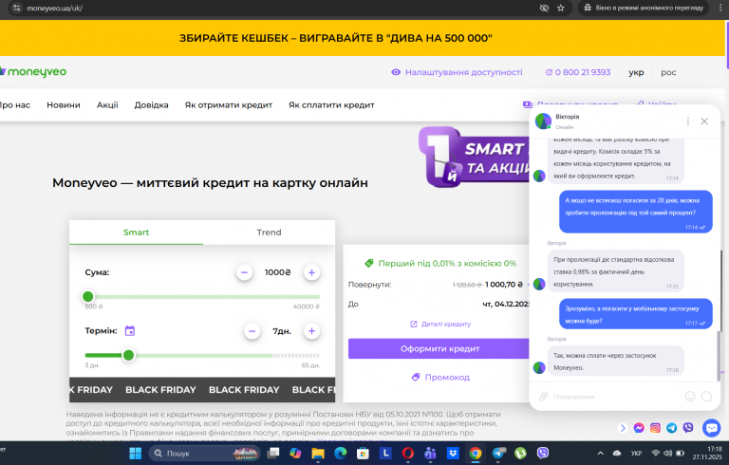Click the yellow кешбек promo banner
Viewport: 729px width, 465px height.
pyautogui.click(x=363, y=38)
